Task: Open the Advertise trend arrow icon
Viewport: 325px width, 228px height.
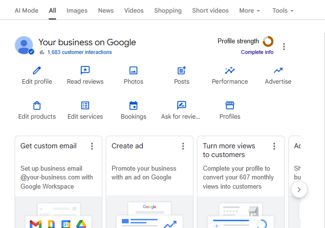Action: pos(278,70)
